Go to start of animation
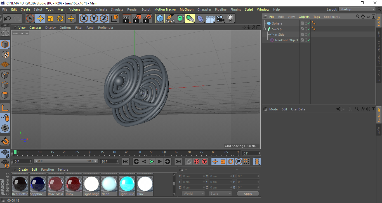This screenshot has width=382, height=203. [126, 161]
